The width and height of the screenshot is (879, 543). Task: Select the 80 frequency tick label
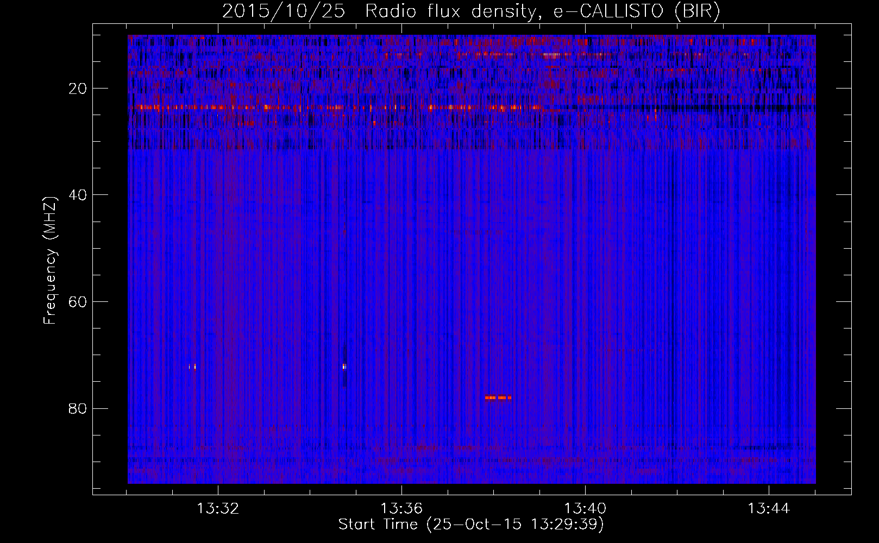78,408
